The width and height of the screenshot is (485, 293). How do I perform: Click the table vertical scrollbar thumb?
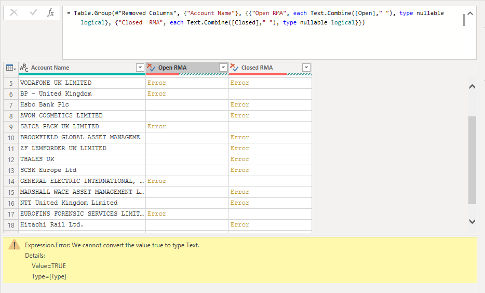click(472, 161)
